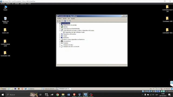The width and height of the screenshot is (173, 97).
Task: Click the host volume tray icon
Action: 153,95
